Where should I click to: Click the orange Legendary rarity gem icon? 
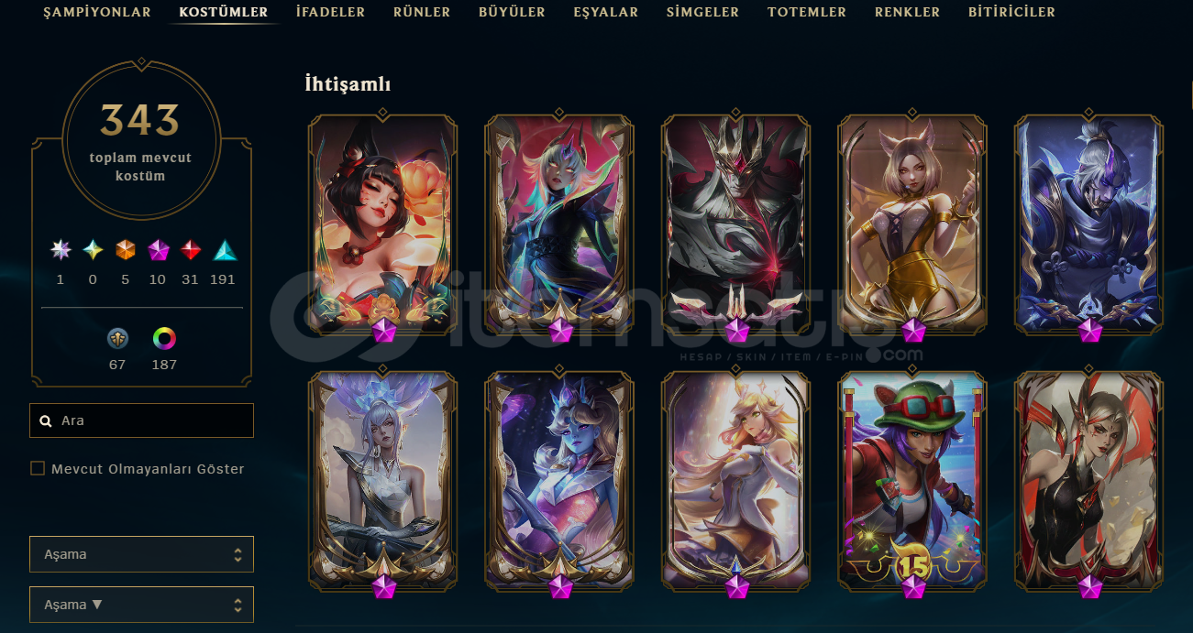click(x=126, y=250)
